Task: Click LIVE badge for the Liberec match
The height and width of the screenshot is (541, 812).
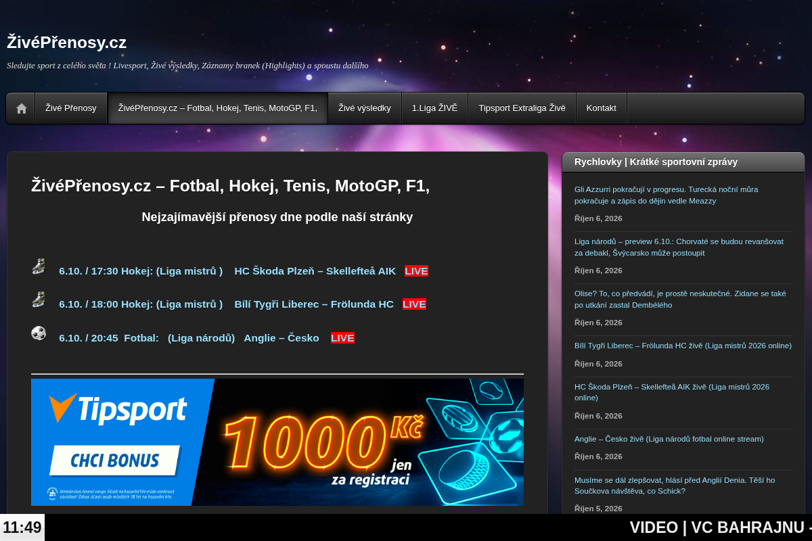Action: (x=414, y=304)
